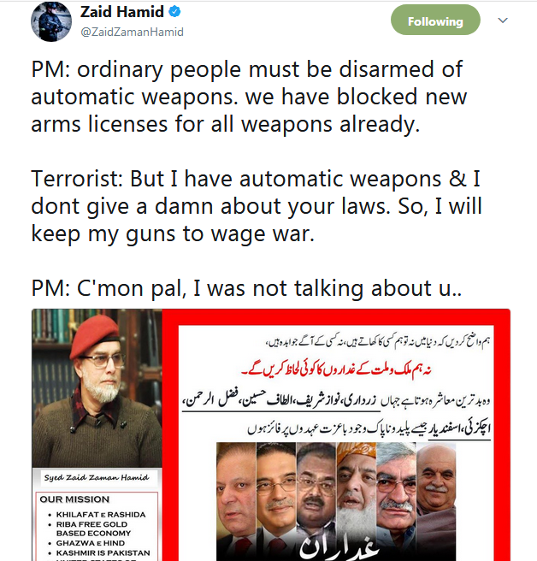
Task: Click the OUR MISSION heading
Action: [x=74, y=499]
